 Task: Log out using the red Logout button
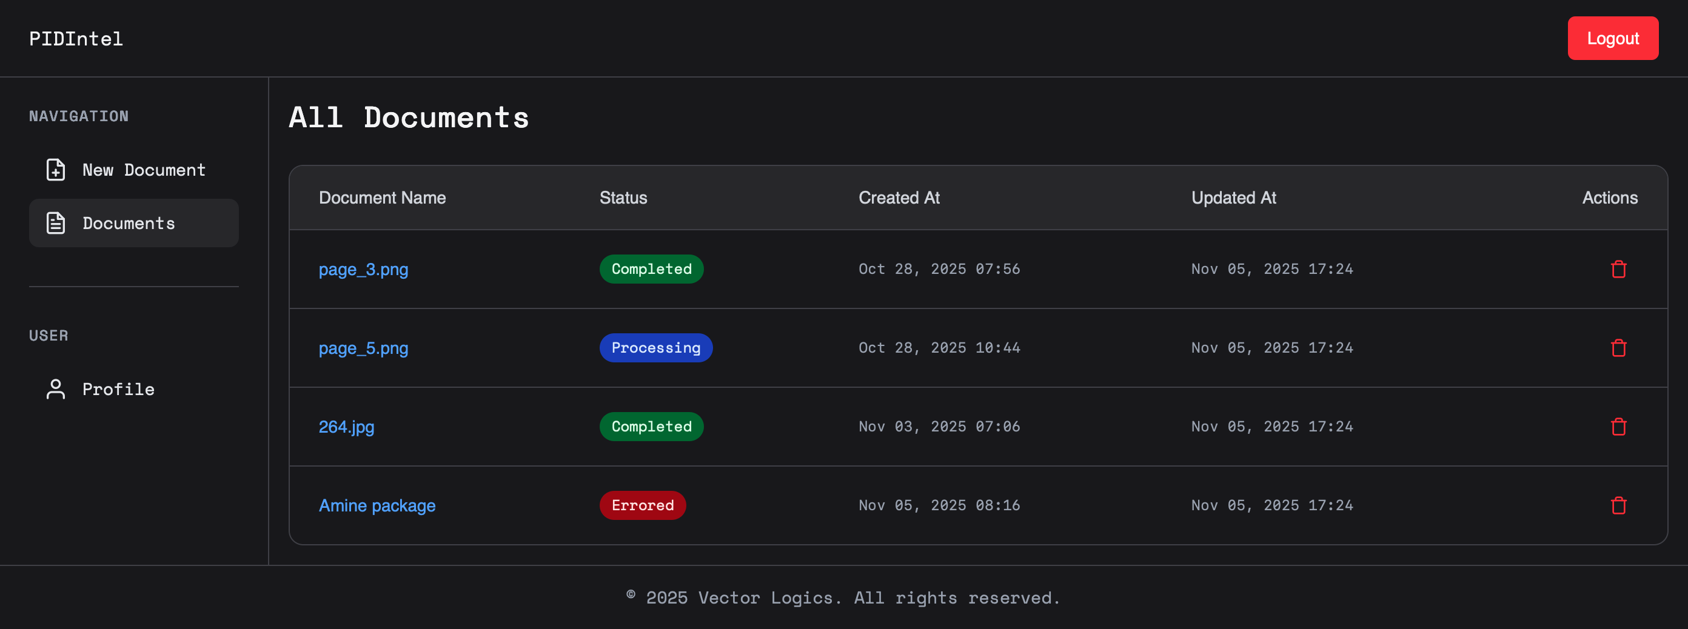point(1612,39)
